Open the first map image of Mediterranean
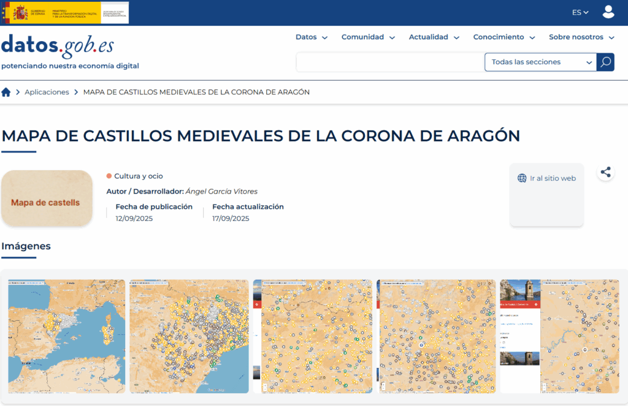Image resolution: width=628 pixels, height=406 pixels. point(66,336)
